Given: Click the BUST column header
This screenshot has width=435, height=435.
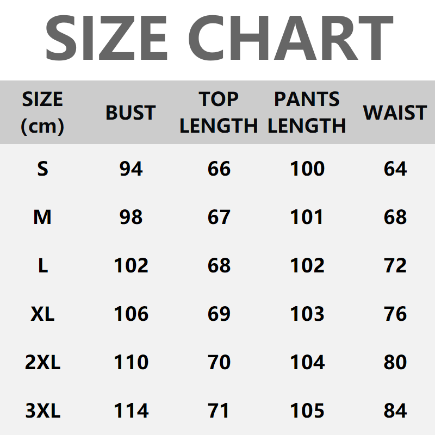Looking at the screenshot, I should 130,113.
